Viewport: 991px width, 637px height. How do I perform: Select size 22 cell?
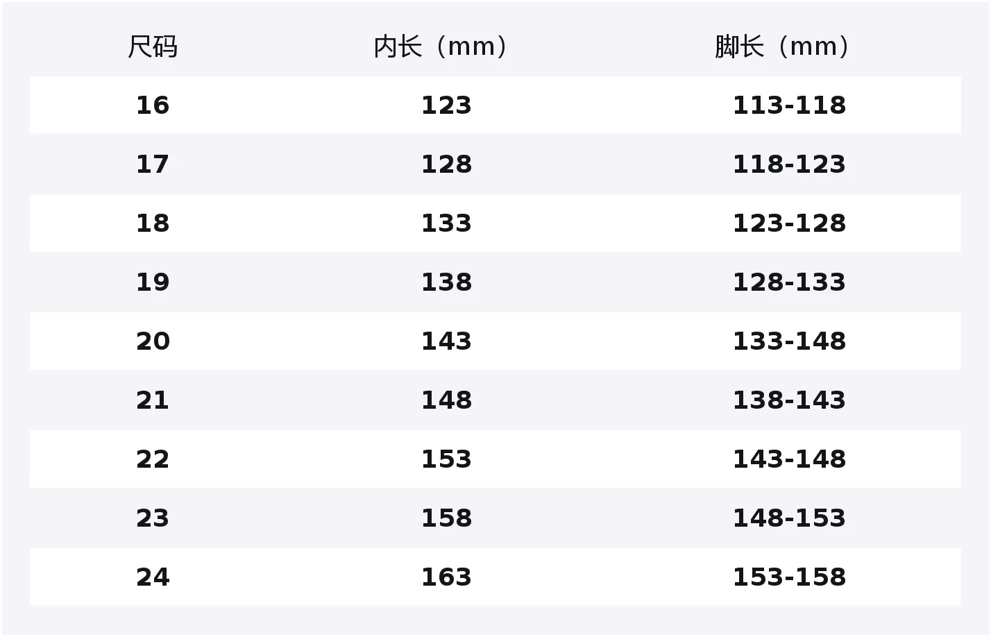point(153,459)
